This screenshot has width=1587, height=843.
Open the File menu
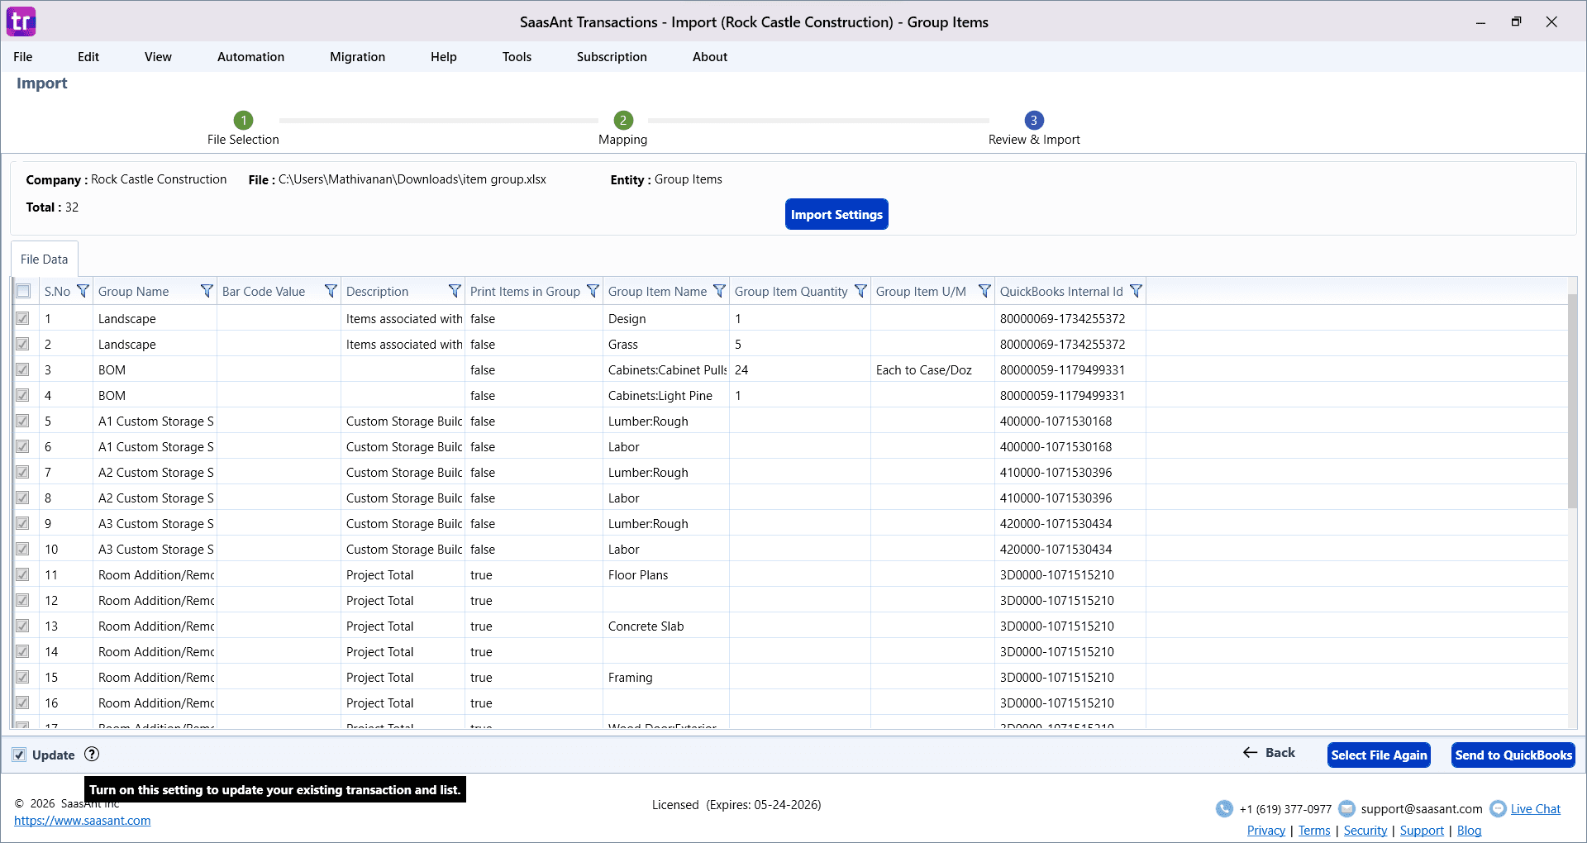[23, 57]
